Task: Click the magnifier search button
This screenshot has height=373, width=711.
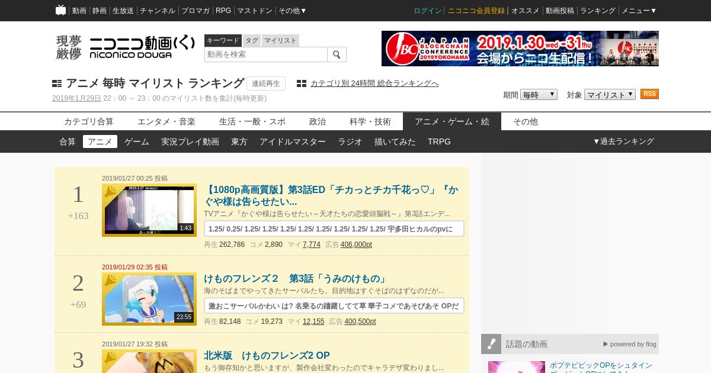Action: pyautogui.click(x=337, y=54)
